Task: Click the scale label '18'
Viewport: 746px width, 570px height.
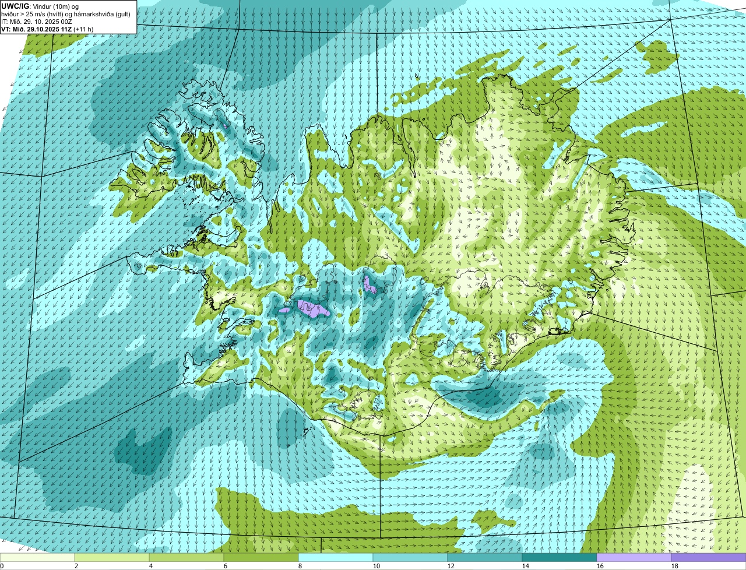Action: coord(675,566)
